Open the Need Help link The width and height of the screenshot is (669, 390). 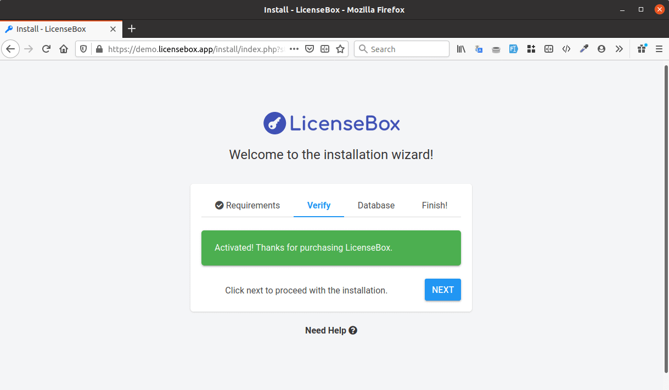point(331,330)
